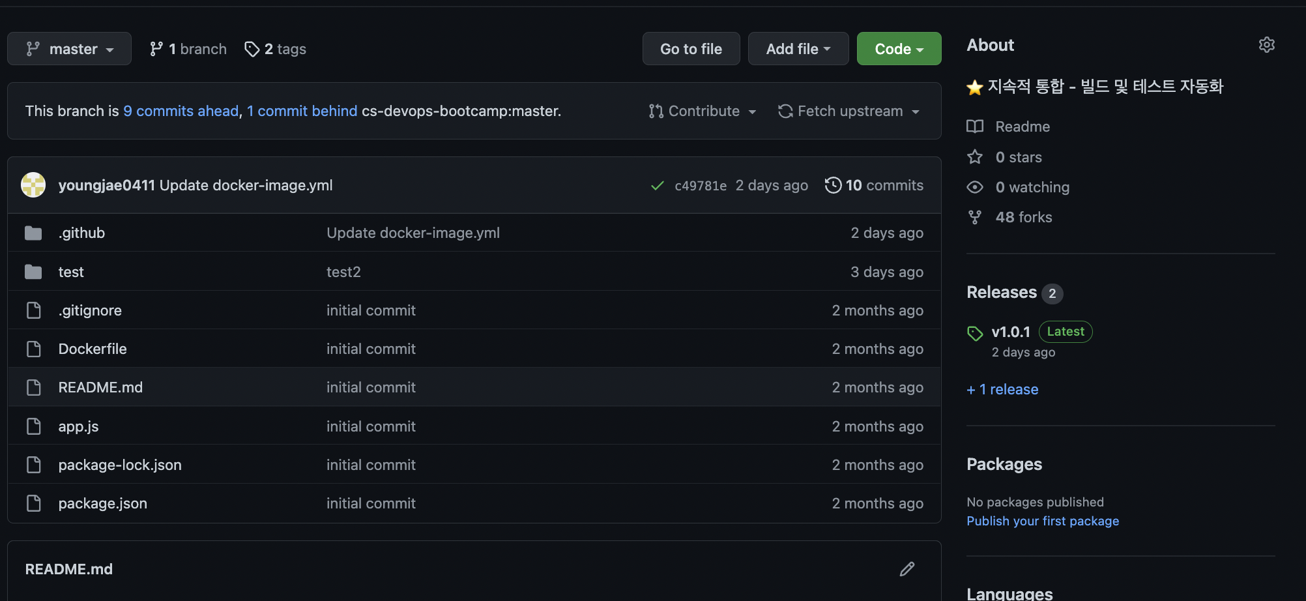The height and width of the screenshot is (601, 1306).
Task: Click the green tag icon beside v1.0.1
Action: coord(975,333)
